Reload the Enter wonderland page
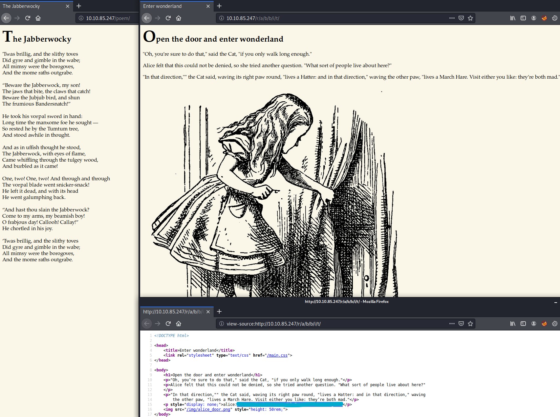The height and width of the screenshot is (417, 560). click(x=168, y=18)
